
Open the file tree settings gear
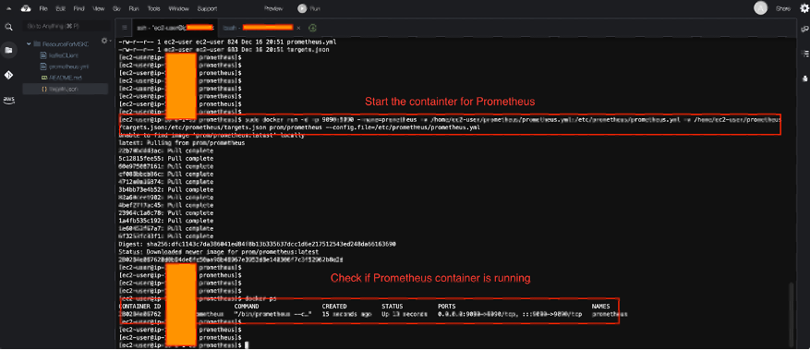(x=104, y=41)
